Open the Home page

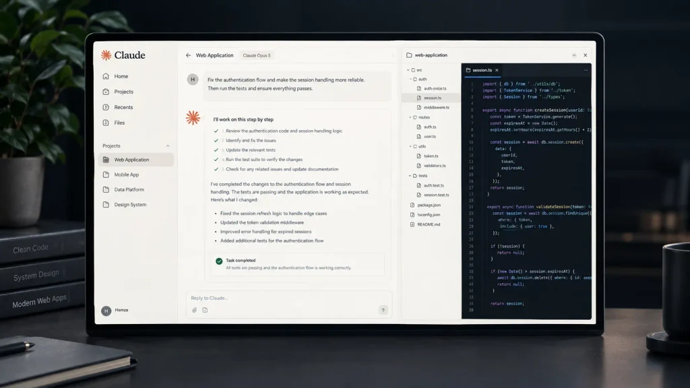[116, 77]
